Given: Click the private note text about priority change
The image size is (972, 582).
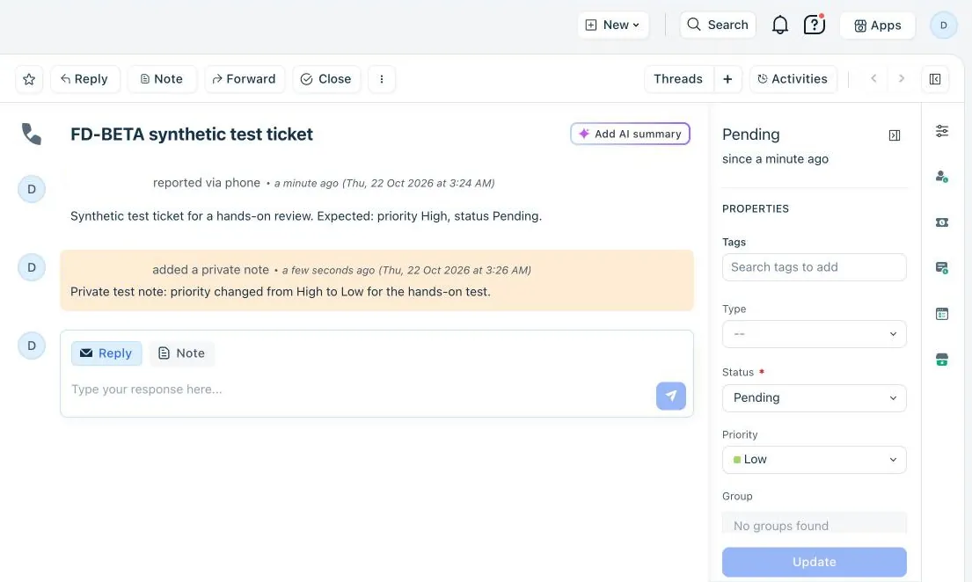Looking at the screenshot, I should (x=281, y=292).
